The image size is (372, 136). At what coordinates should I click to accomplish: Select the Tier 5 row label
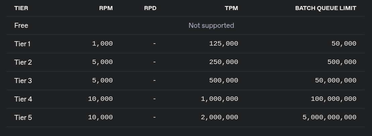tap(23, 118)
